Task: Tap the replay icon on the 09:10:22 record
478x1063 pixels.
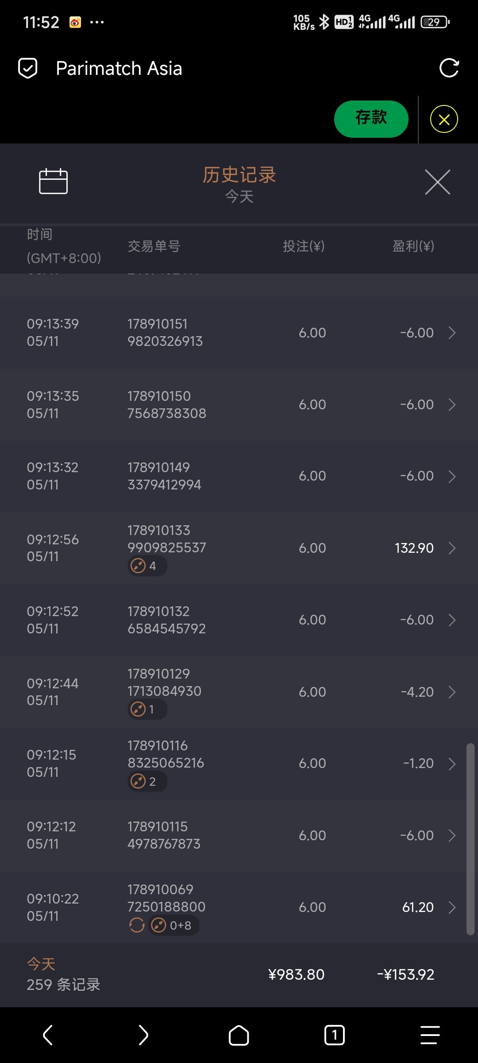Action: click(137, 925)
